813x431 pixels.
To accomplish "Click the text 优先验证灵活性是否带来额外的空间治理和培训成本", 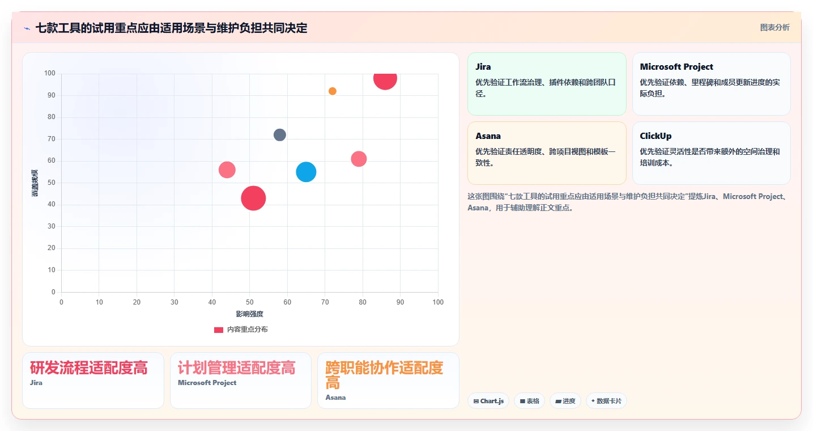I will tap(710, 157).
